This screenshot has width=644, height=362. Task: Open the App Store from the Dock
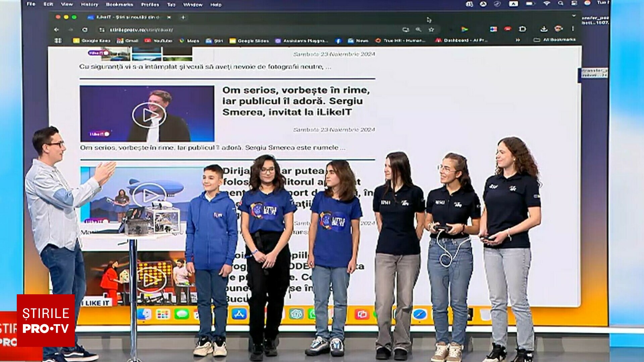point(239,314)
